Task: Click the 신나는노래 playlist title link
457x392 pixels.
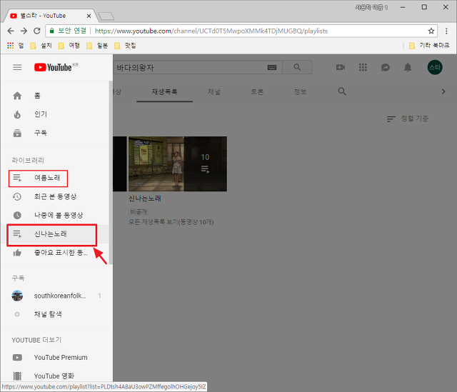Action: coord(145,198)
